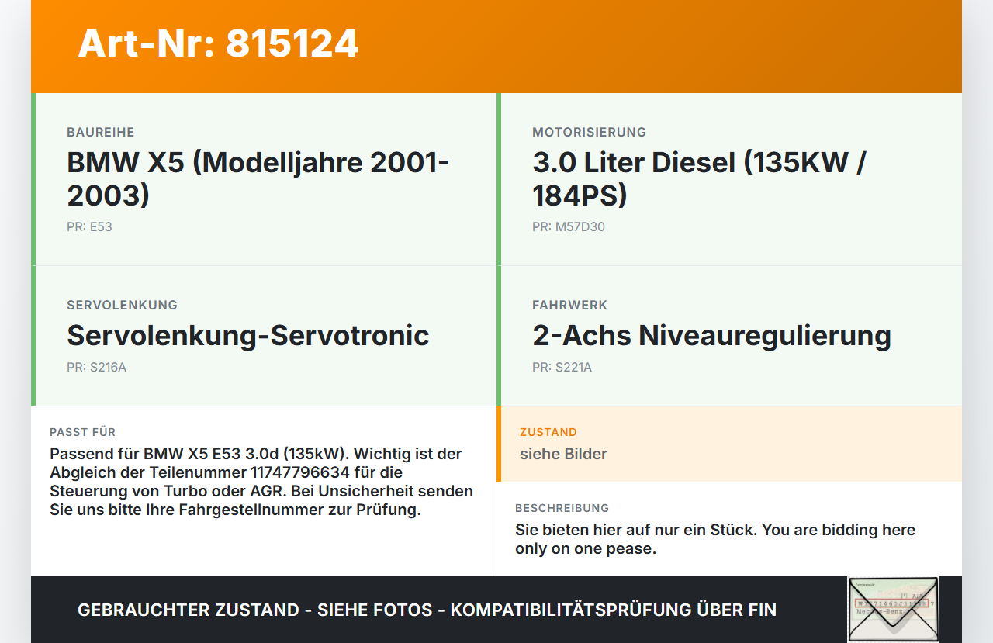Click the 3.0 Liter Diesel (135KW / 184PS) text
The height and width of the screenshot is (643, 993).
click(699, 178)
